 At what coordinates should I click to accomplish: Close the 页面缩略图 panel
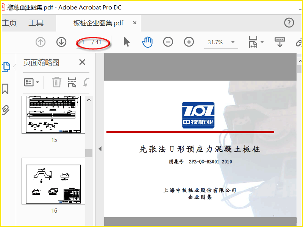(x=82, y=62)
